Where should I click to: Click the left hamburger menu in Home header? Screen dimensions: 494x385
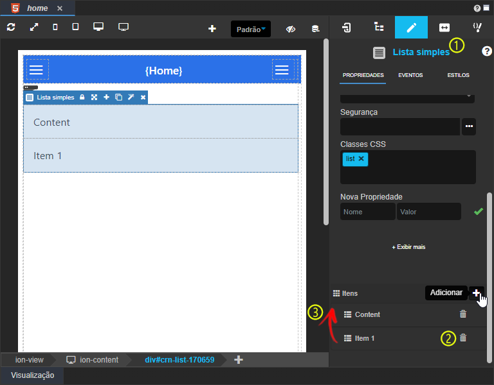(36, 70)
